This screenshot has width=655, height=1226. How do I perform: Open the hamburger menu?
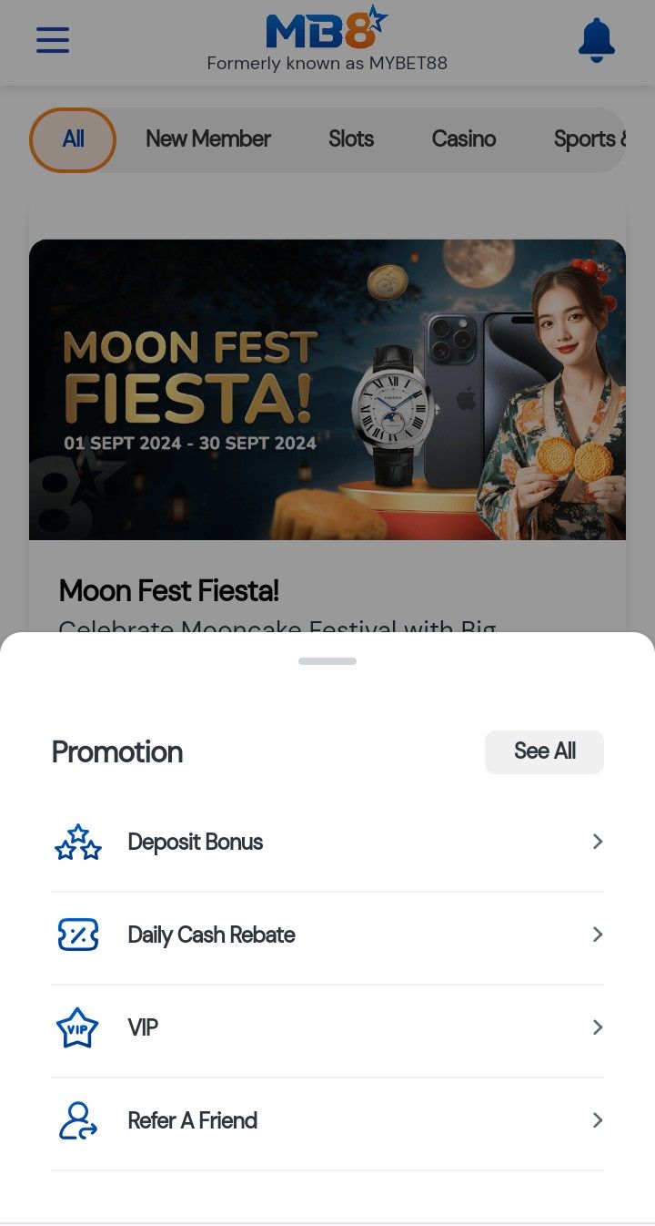[x=53, y=40]
